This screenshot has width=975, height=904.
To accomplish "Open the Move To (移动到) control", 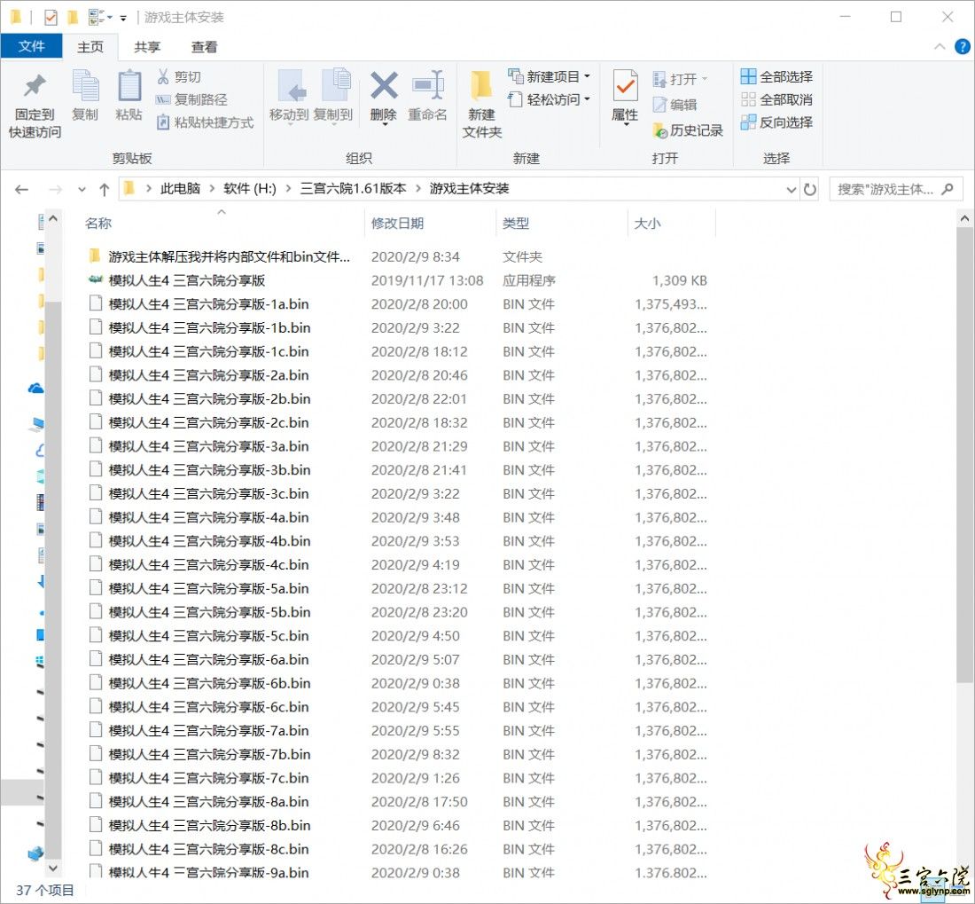I will point(289,97).
